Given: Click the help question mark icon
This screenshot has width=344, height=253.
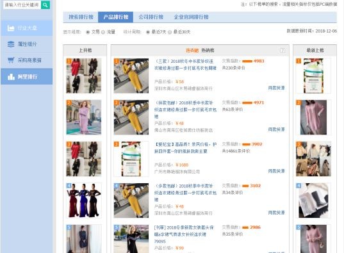Looking at the screenshot, I should (x=283, y=51).
